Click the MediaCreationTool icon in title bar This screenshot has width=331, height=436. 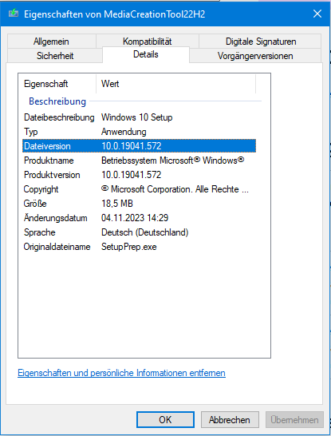14,14
